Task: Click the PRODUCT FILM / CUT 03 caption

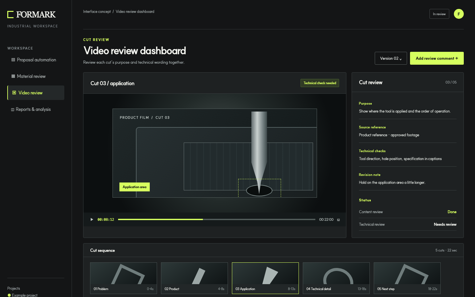Action: pos(144,117)
